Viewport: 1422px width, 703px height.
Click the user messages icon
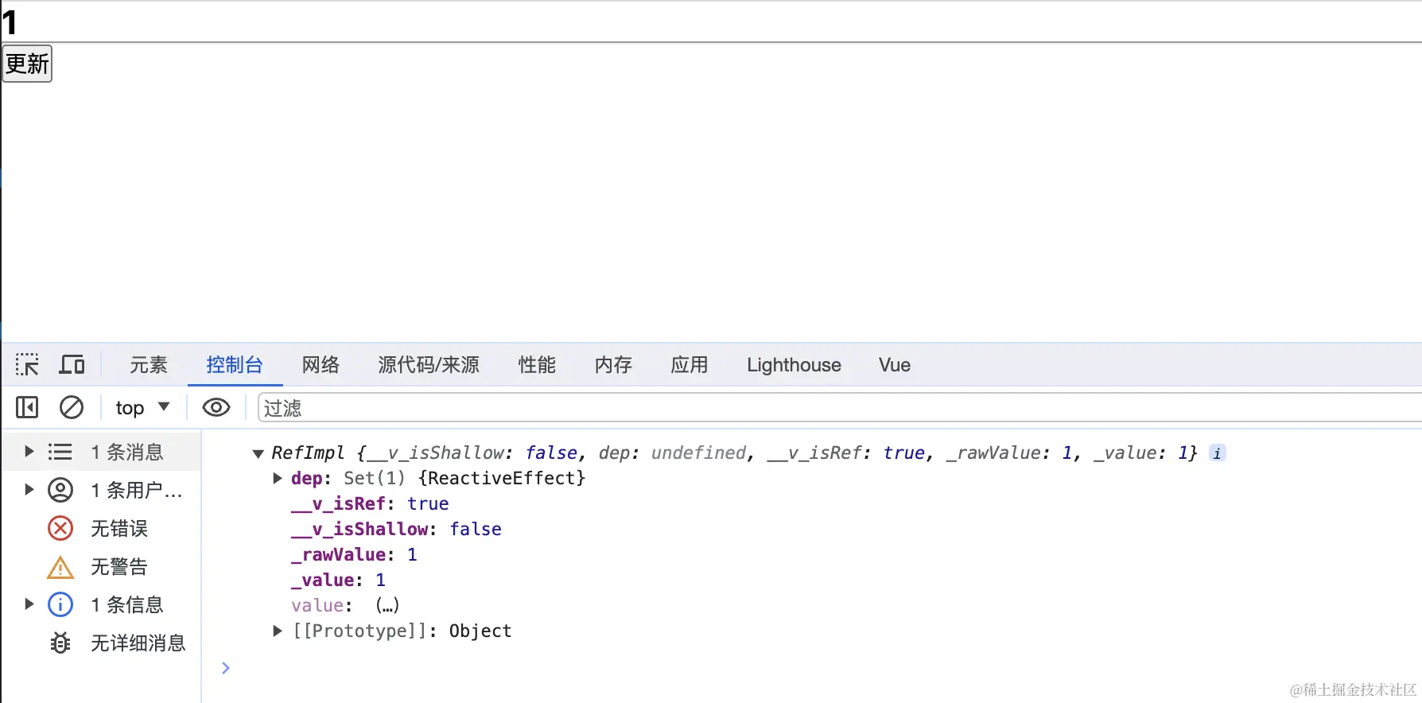point(60,490)
